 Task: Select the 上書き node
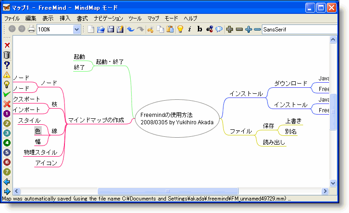point(293,121)
